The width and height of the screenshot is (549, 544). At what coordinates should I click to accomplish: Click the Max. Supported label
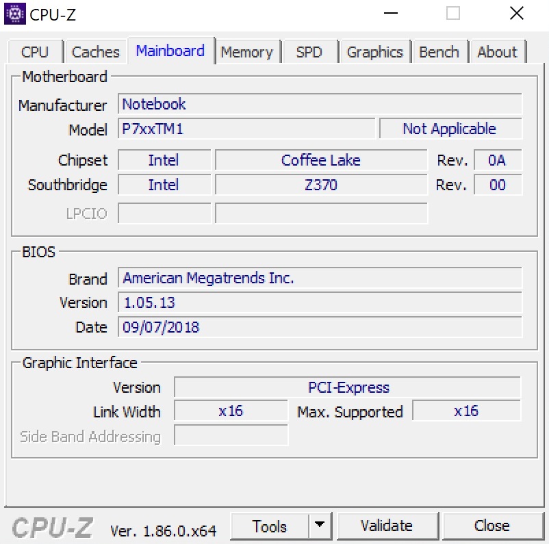(x=350, y=413)
